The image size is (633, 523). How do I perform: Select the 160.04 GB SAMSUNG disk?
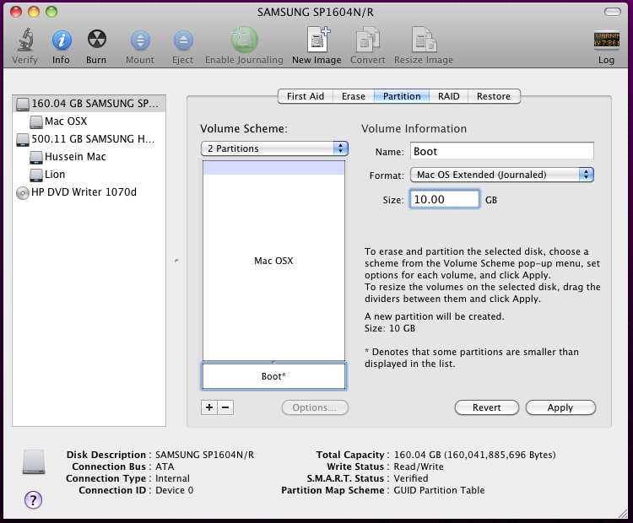tap(89, 104)
